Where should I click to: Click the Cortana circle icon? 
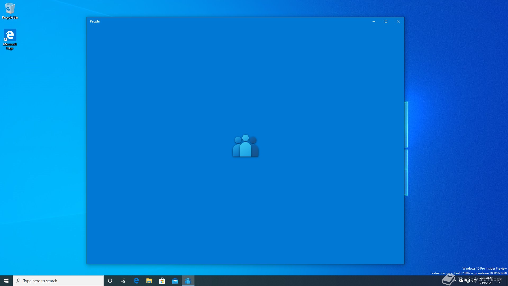[110, 281]
